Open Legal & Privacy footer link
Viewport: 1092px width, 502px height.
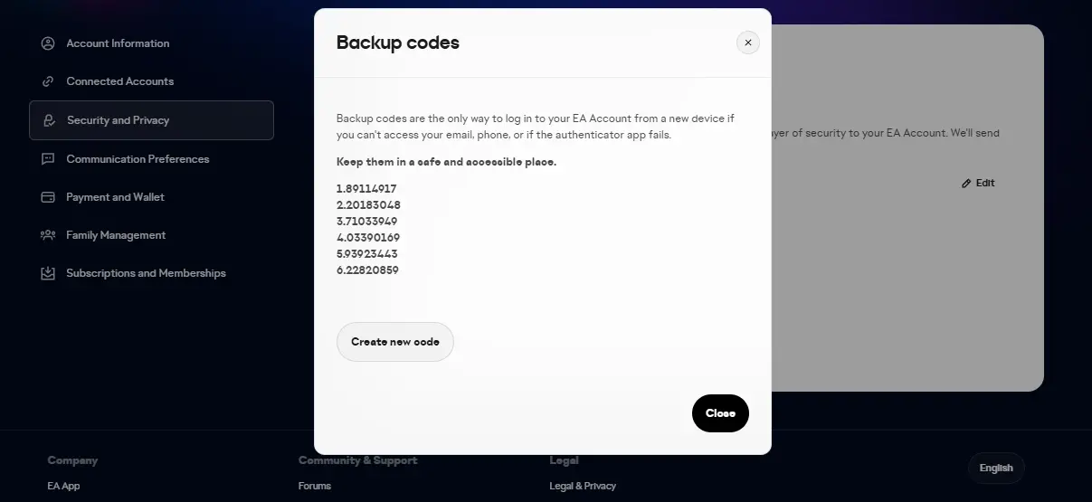583,486
